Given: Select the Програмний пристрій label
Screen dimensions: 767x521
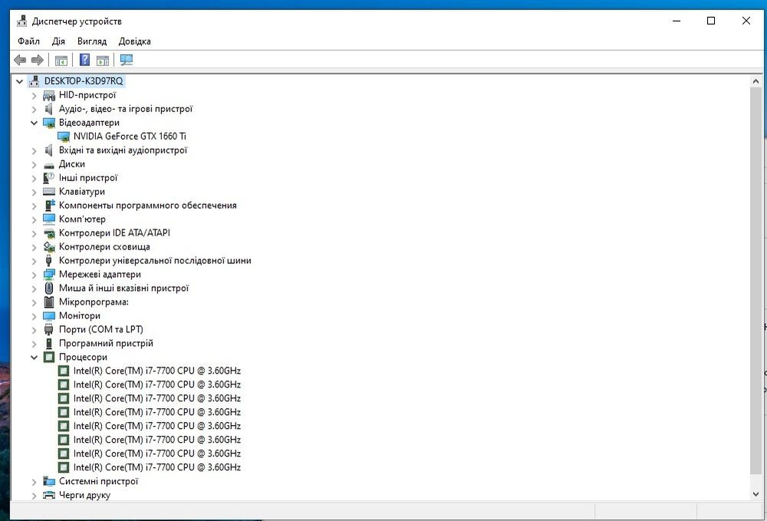Looking at the screenshot, I should click(106, 344).
